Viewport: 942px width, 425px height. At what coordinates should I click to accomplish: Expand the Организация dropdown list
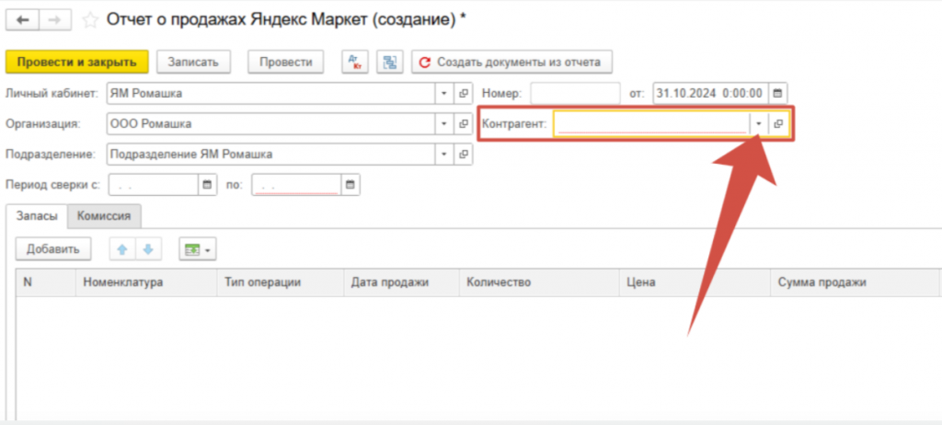click(x=443, y=123)
